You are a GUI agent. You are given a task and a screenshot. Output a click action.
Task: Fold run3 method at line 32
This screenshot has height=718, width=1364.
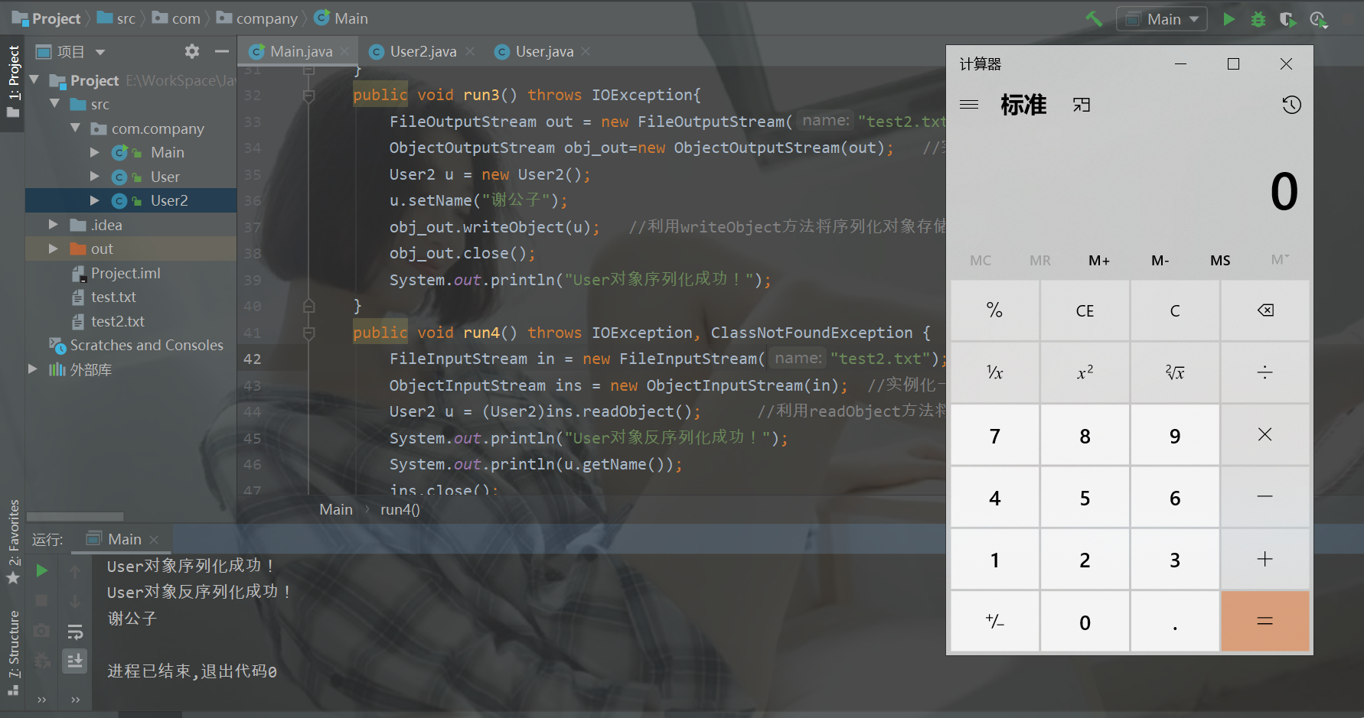(308, 96)
